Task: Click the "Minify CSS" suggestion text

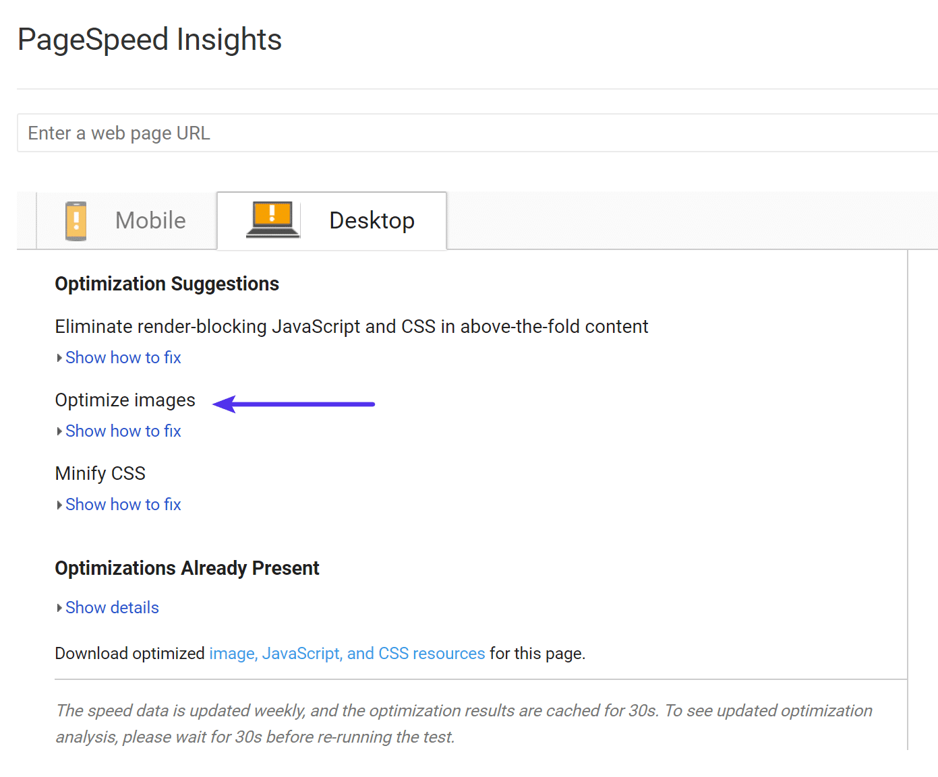Action: 100,474
